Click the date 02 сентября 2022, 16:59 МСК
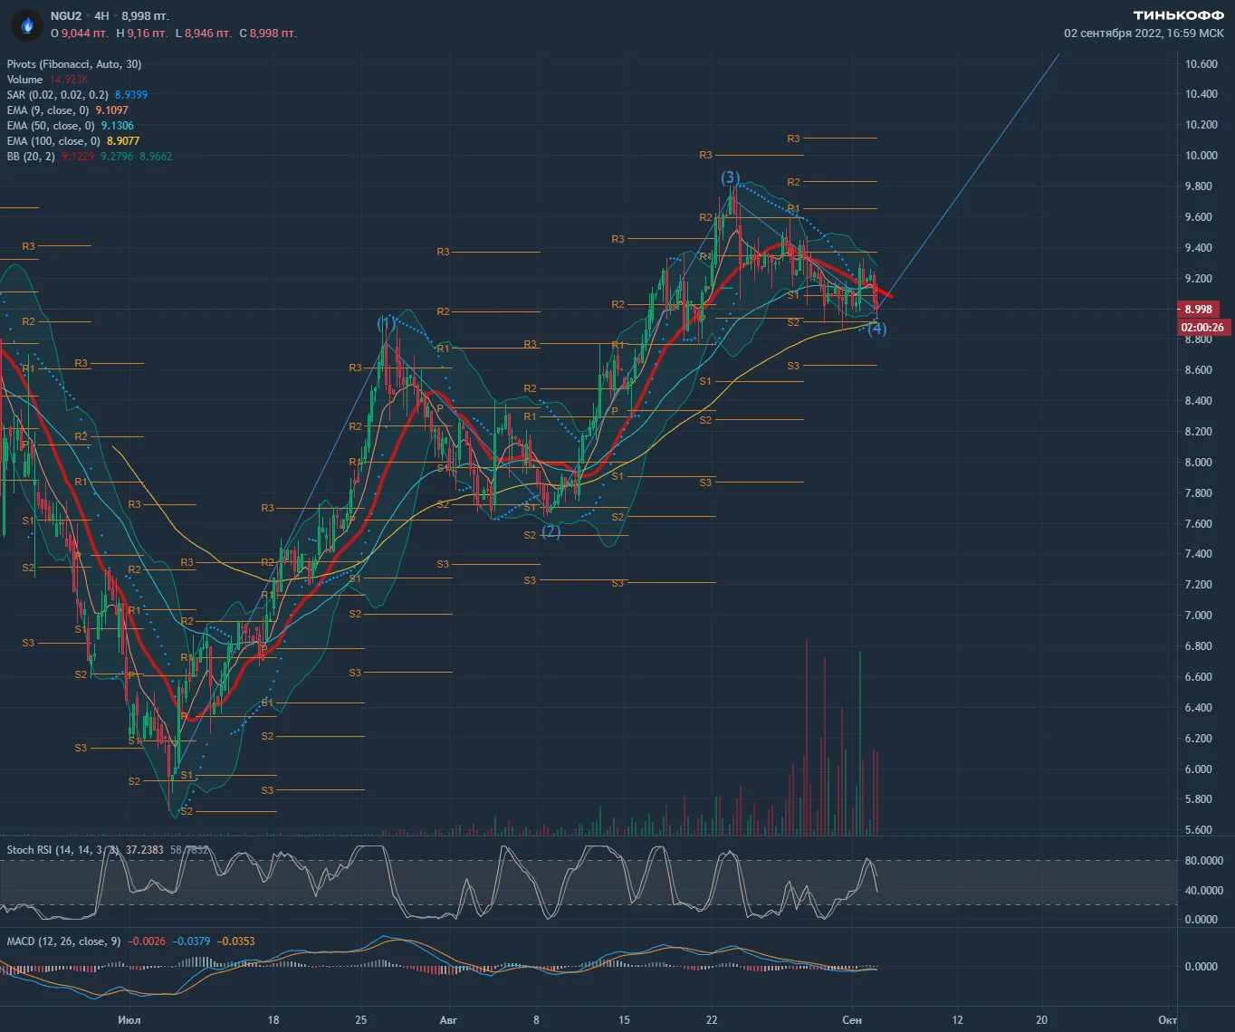 1144,33
